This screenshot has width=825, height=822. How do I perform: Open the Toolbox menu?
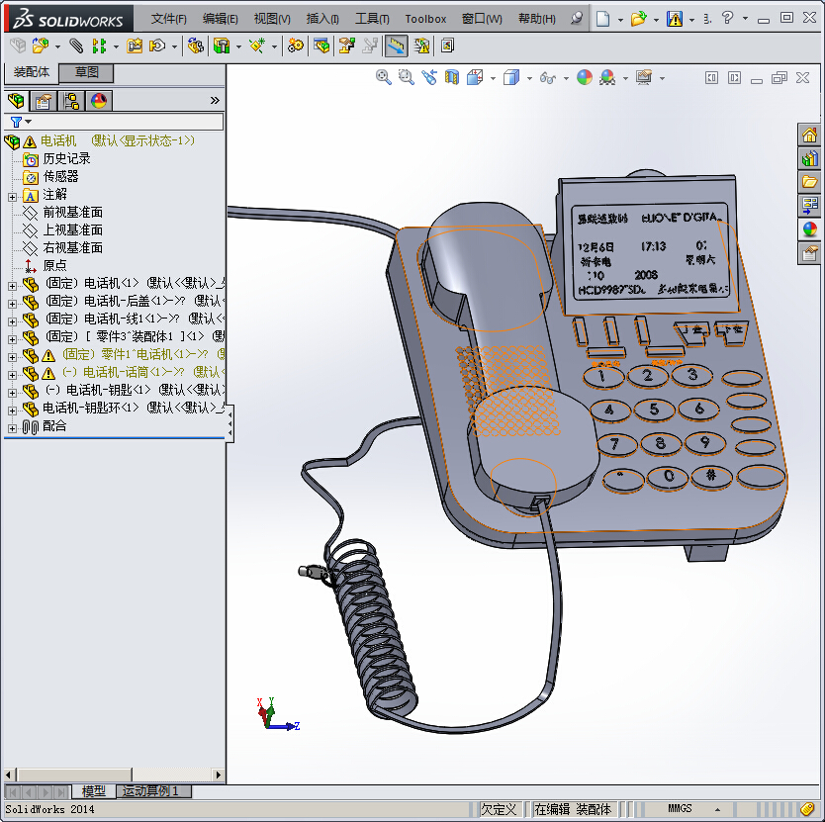click(425, 19)
